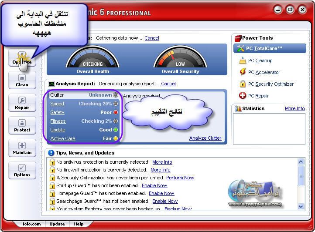
Task: Minimize the System Mechanic window
Action: coord(278,10)
